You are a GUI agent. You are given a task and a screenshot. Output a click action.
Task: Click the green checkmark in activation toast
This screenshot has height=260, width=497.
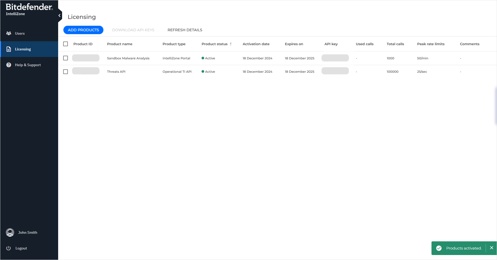click(439, 248)
